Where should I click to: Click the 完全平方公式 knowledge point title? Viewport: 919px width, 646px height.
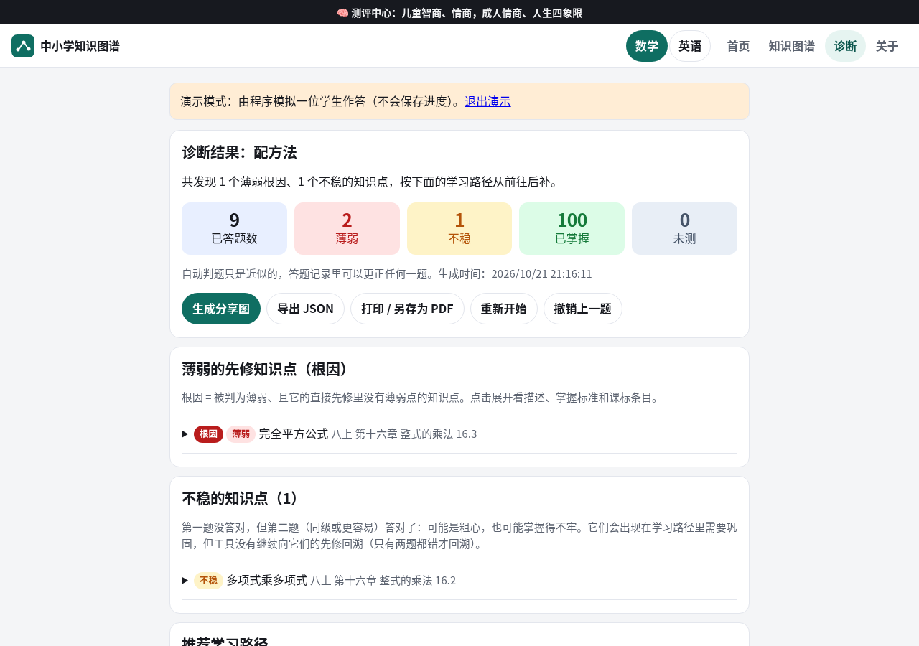pos(293,434)
